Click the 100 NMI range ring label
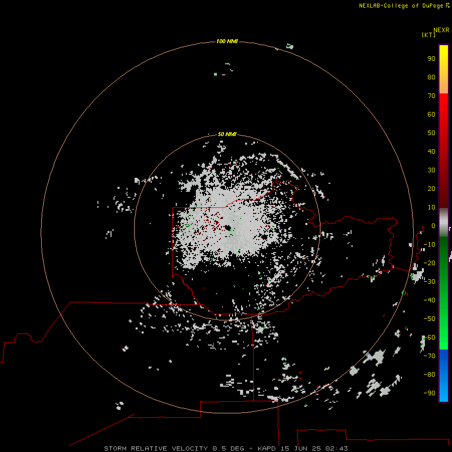The height and width of the screenshot is (452, 452). tap(227, 42)
